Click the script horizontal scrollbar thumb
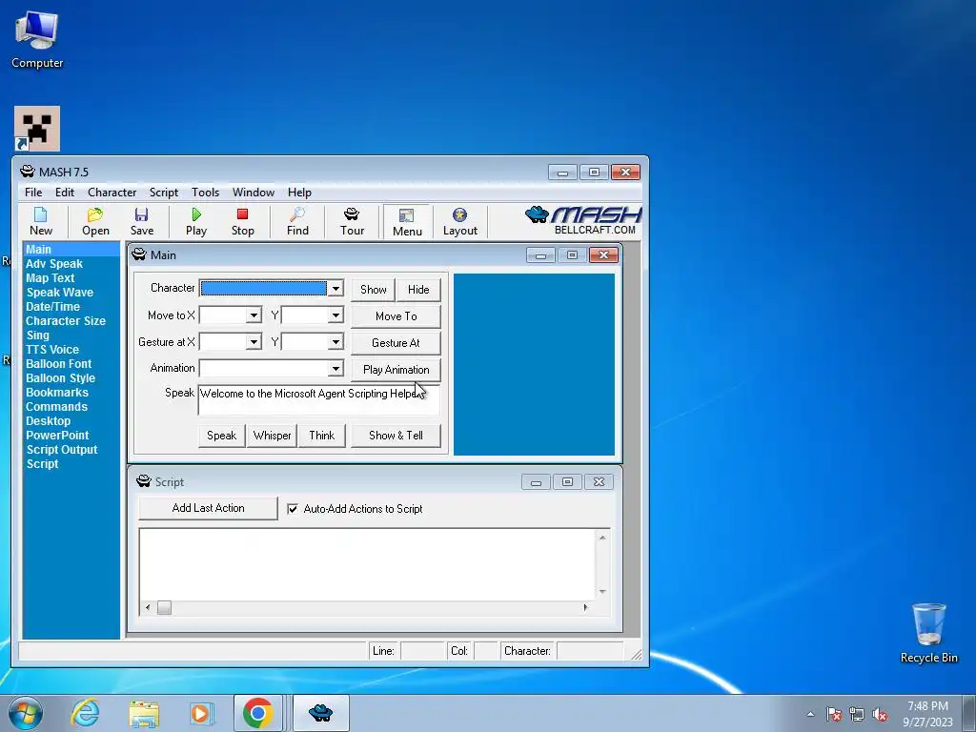 click(164, 607)
